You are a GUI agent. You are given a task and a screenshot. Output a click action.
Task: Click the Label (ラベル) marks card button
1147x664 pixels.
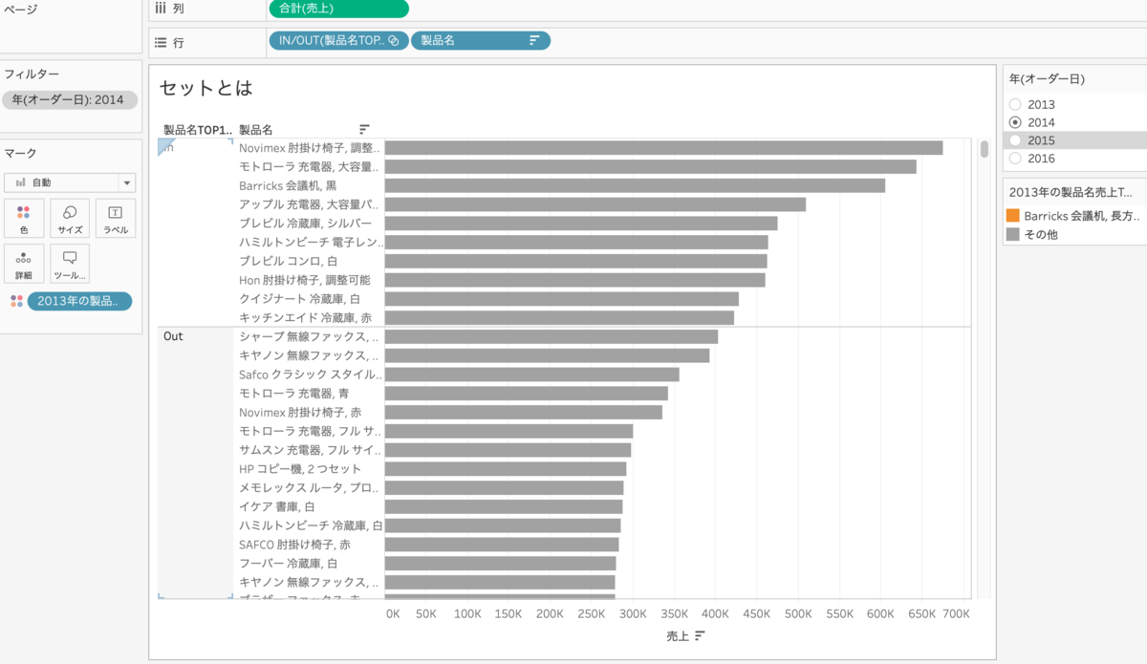point(115,218)
